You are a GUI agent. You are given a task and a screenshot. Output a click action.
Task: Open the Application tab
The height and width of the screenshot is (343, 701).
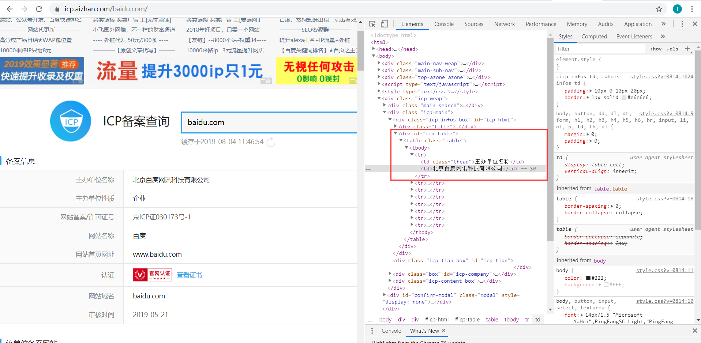pyautogui.click(x=638, y=24)
